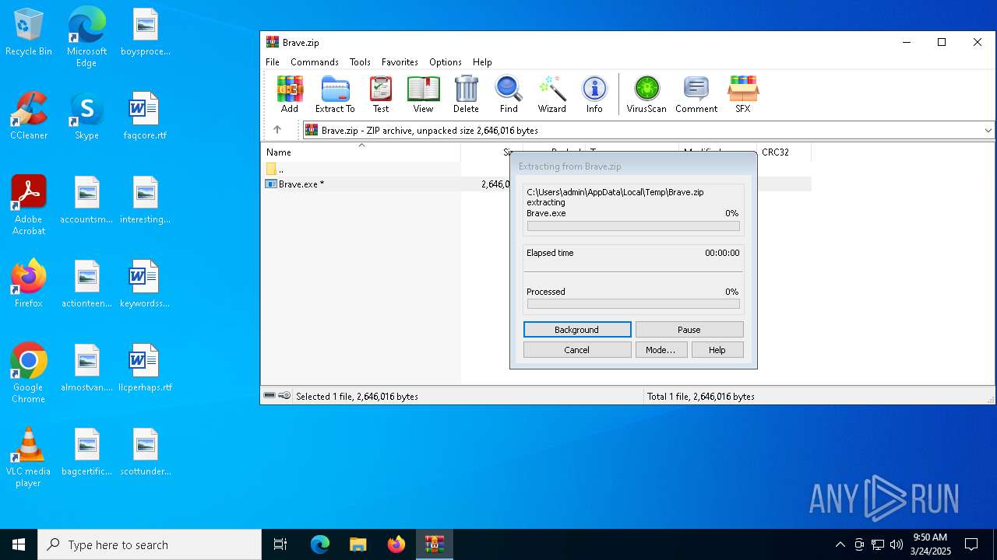Open CCleaner desktop shortcut
This screenshot has width=997, height=560.
tap(29, 116)
